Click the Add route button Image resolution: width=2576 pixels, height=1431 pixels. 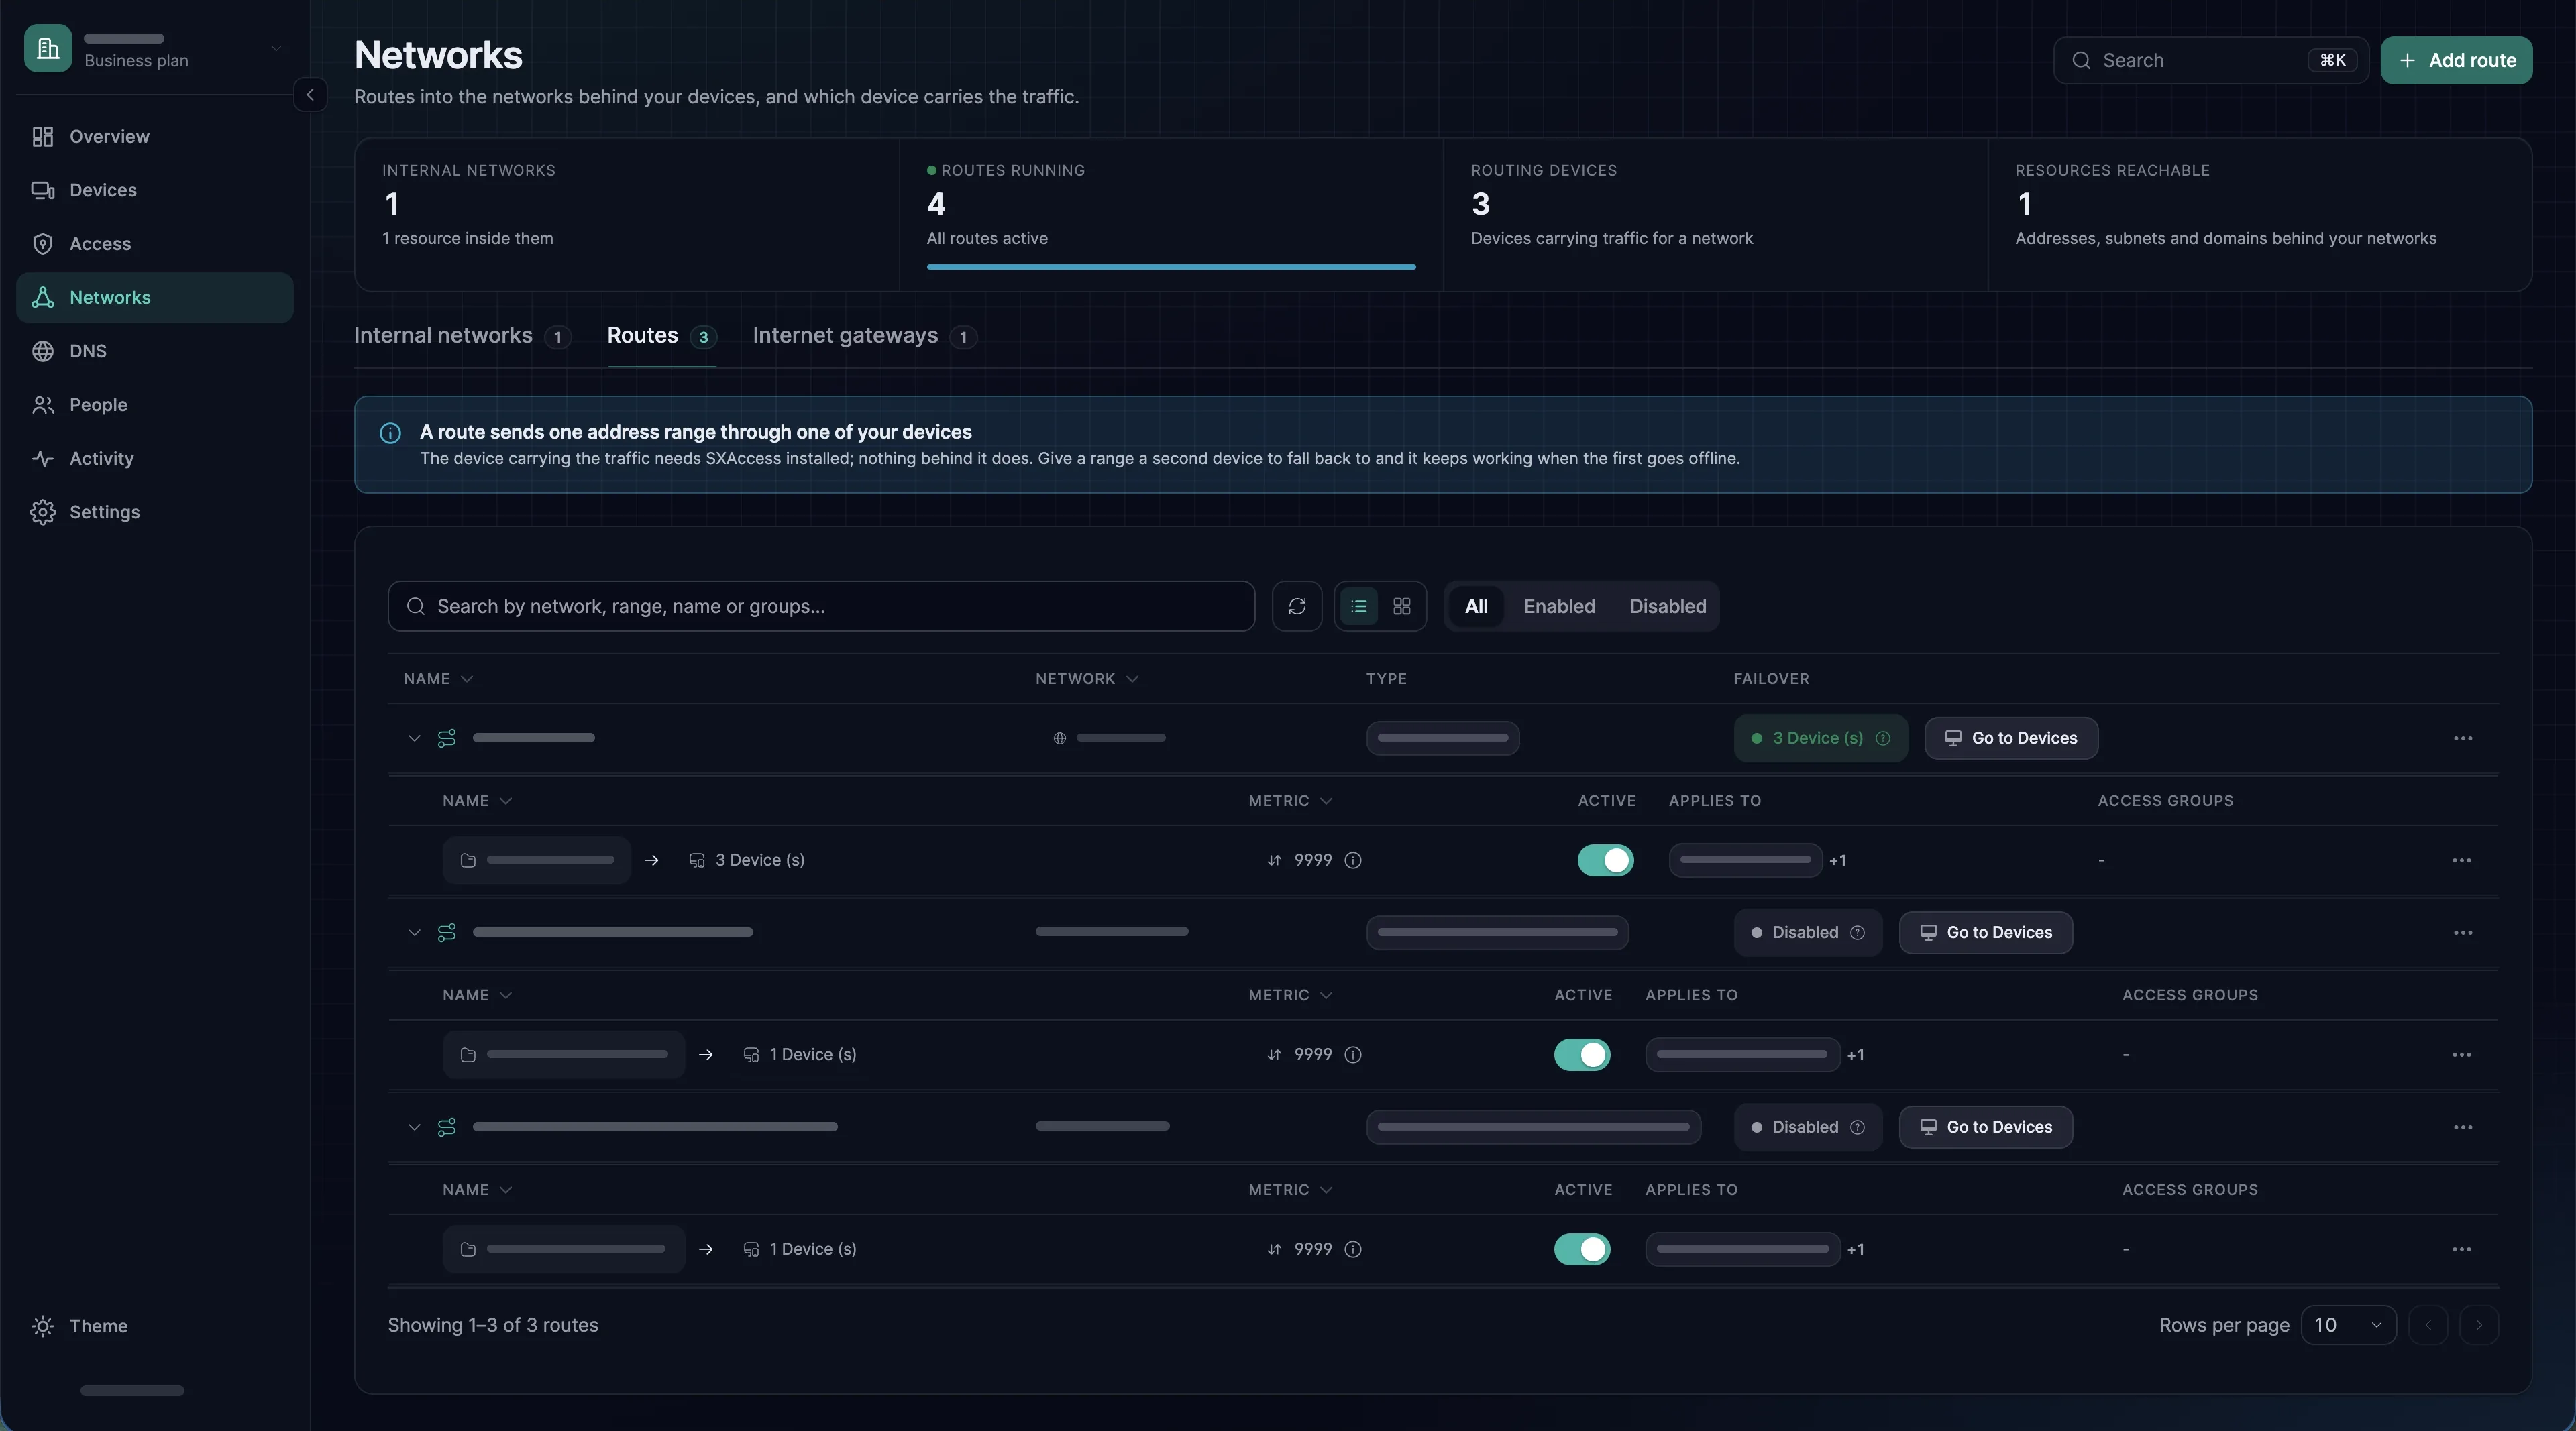coord(2456,61)
